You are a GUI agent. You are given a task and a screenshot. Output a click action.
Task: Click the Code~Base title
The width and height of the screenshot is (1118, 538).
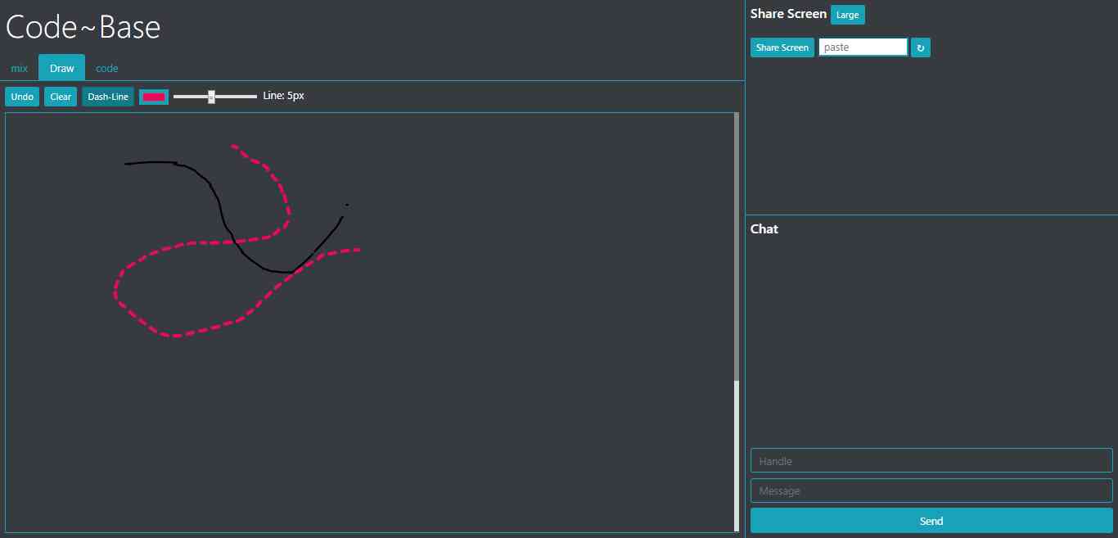pyautogui.click(x=83, y=28)
